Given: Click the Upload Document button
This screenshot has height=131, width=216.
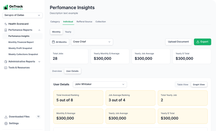Looking at the screenshot, I should point(178,42).
